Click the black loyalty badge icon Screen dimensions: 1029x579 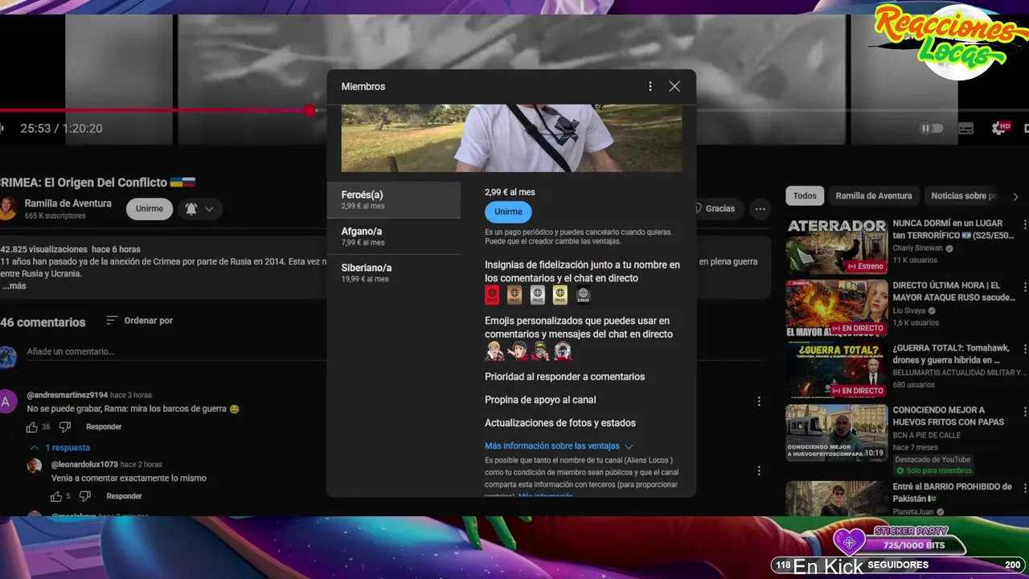(583, 295)
